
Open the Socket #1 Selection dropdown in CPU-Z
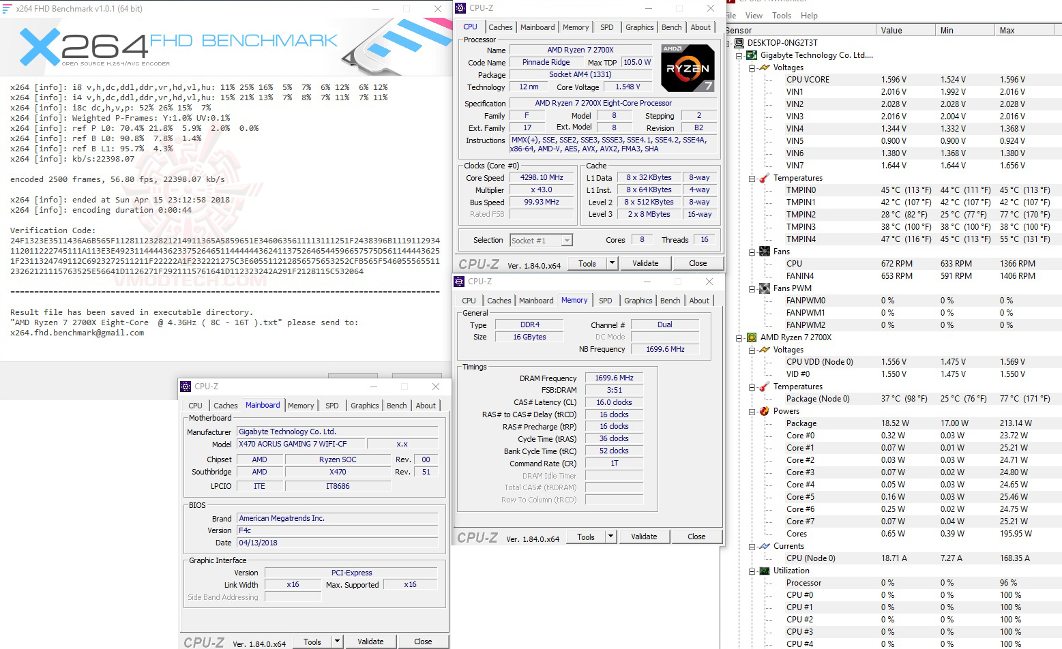tap(567, 240)
